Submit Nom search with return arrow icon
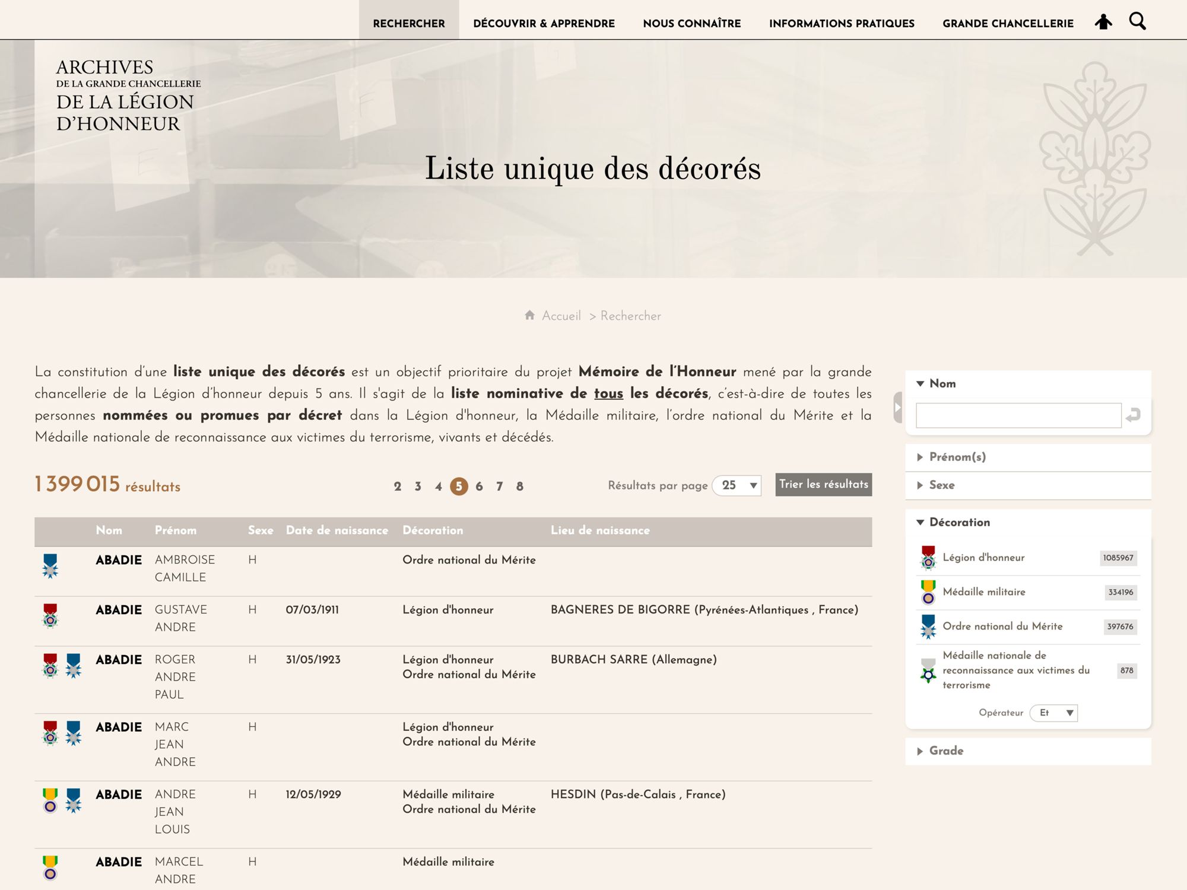 [1133, 415]
